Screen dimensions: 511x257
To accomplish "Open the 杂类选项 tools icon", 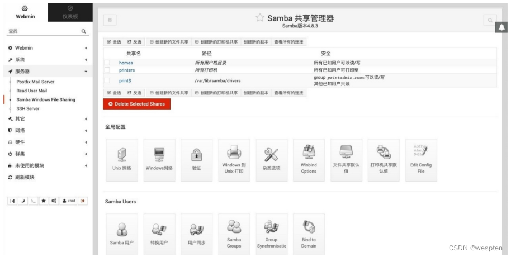I will (271, 158).
